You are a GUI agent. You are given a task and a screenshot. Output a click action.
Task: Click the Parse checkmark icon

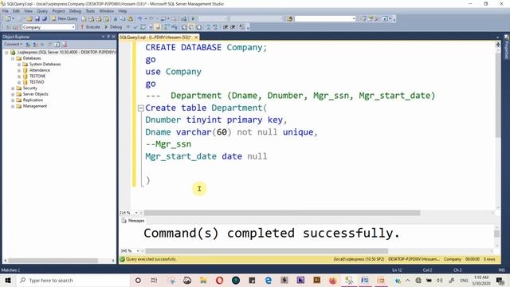click(135, 27)
